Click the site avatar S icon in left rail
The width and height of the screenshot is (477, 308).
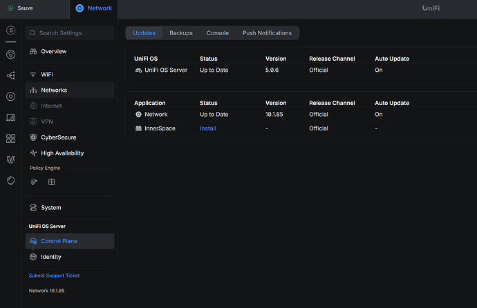click(11, 30)
